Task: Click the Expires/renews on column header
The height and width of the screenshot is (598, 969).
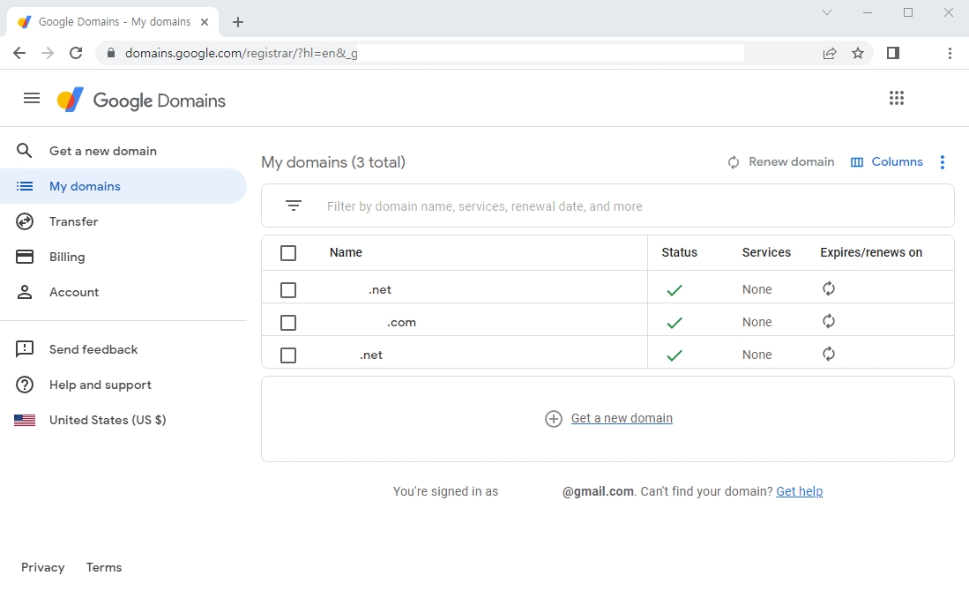Action: (871, 252)
